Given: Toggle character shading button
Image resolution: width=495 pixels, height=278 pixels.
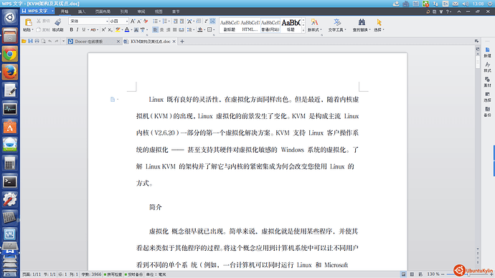Looking at the screenshot, I should pyautogui.click(x=136, y=29).
